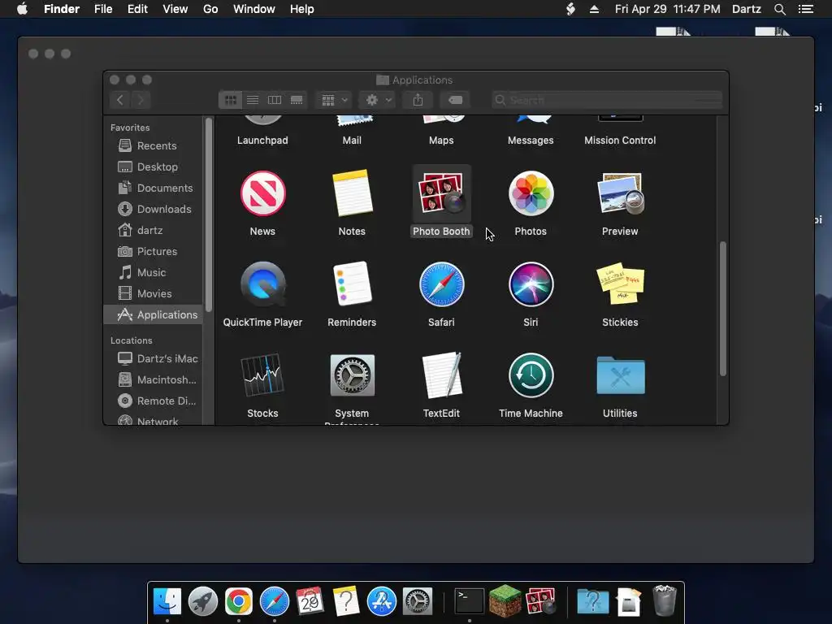
Task: Open Google Chrome from the Dock
Action: tap(239, 601)
